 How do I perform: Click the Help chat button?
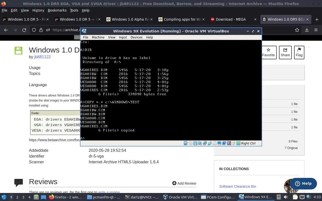[303, 183]
